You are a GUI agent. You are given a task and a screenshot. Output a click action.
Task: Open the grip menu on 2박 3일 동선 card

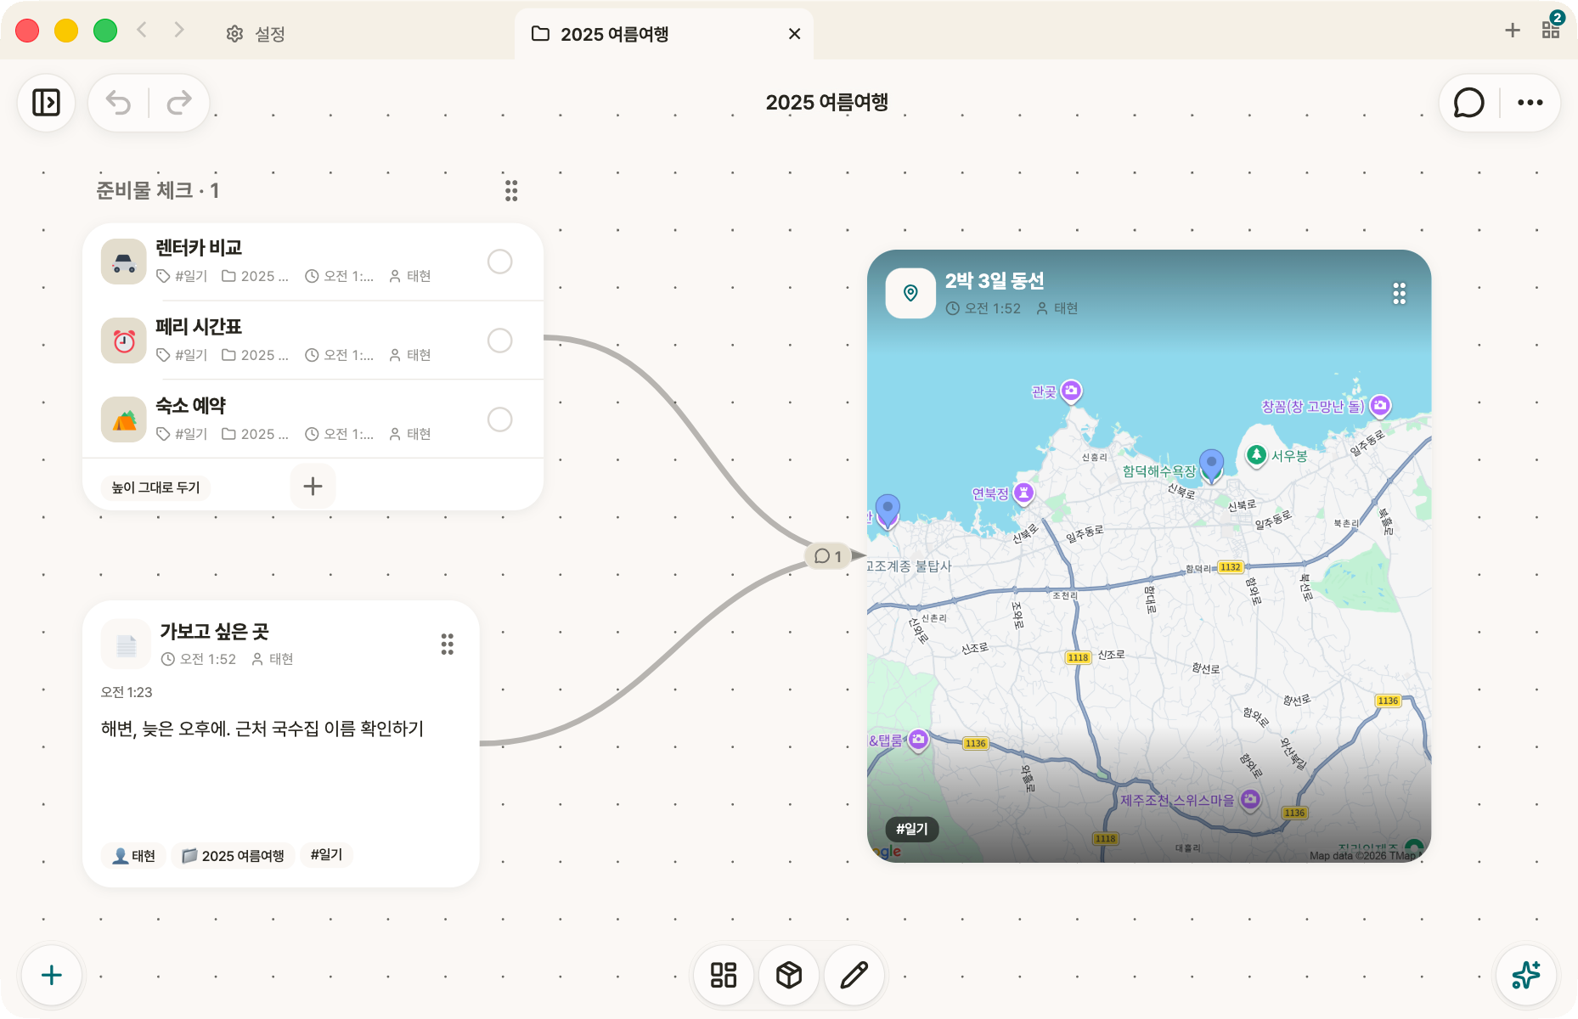(x=1400, y=294)
